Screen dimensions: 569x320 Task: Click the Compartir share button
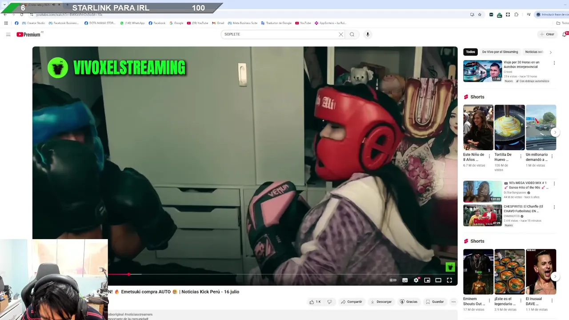(351, 302)
